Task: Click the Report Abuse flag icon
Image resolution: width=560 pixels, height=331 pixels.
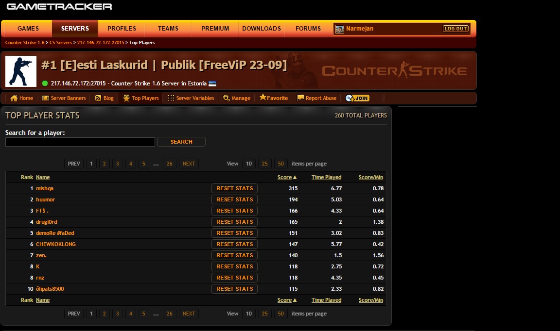Action: pyautogui.click(x=300, y=98)
